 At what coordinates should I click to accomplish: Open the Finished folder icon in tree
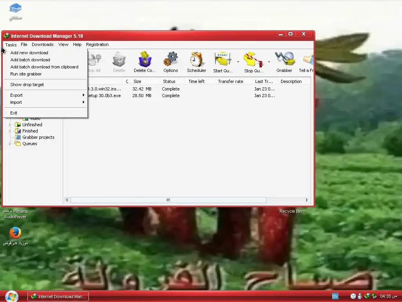coord(18,131)
